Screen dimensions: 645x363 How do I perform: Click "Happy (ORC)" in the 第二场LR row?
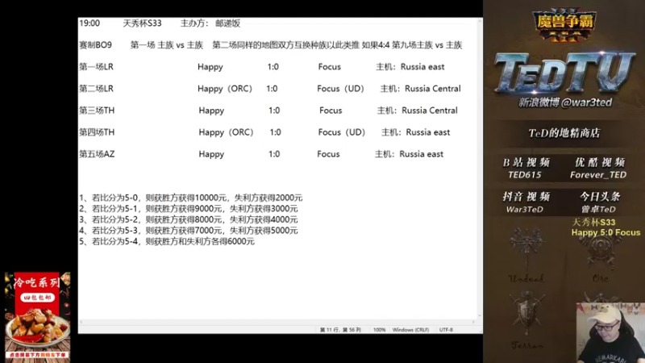[225, 89]
